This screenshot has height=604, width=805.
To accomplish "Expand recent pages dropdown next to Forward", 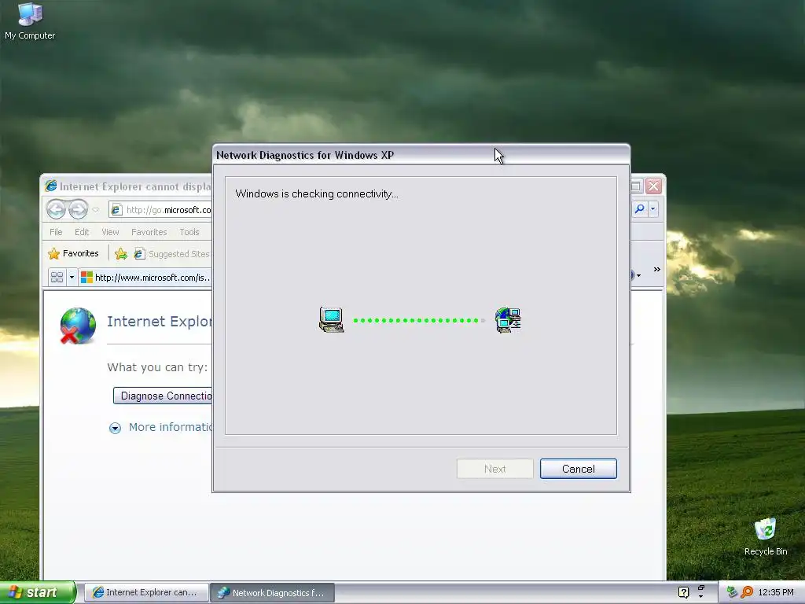I will click(95, 209).
